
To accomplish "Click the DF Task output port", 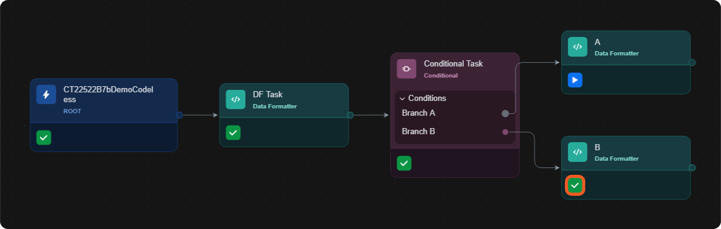I will 350,115.
